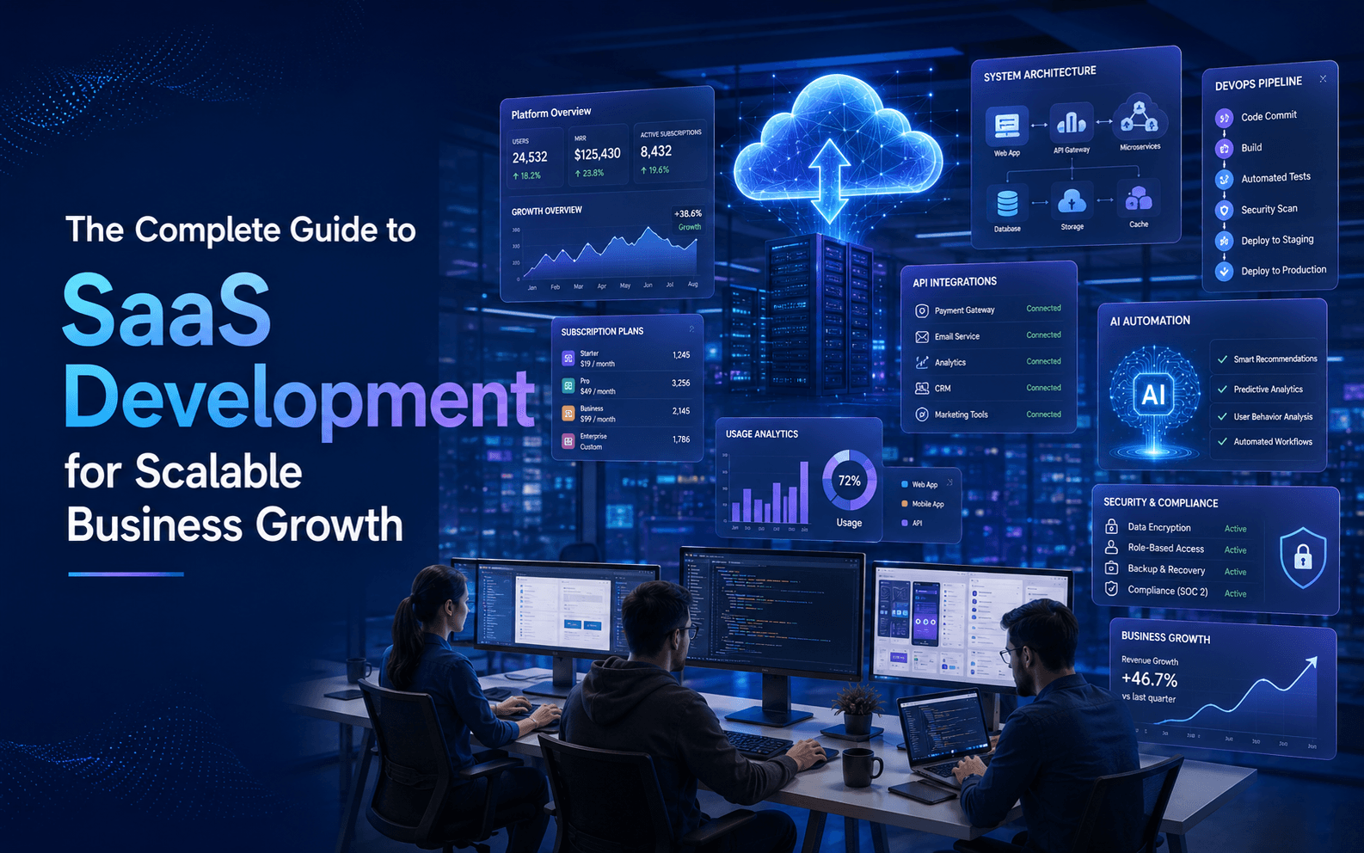Click the Deploy to Staging icon
The image size is (1364, 853).
pos(1224,242)
